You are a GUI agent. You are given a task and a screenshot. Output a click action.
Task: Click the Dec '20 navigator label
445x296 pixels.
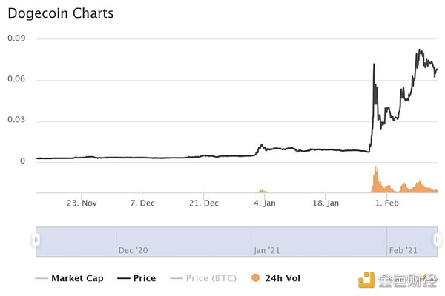click(x=133, y=251)
